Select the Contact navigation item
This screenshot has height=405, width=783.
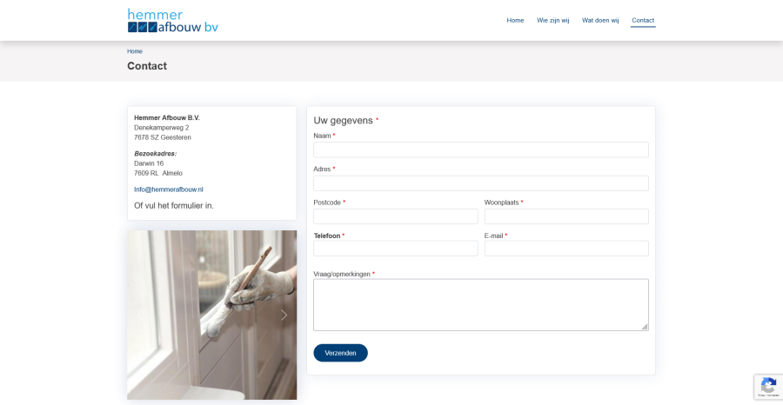point(643,20)
